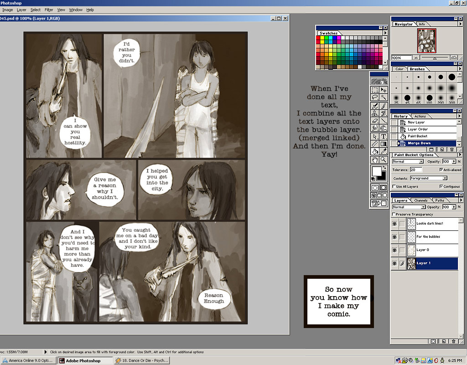
Task: Open America Online taskbar button
Action: click(28, 360)
